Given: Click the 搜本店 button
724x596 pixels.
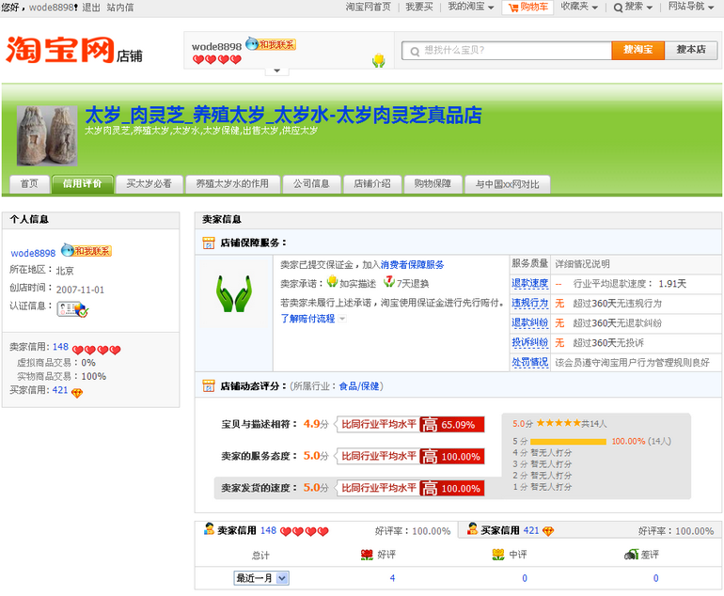Looking at the screenshot, I should point(691,50).
